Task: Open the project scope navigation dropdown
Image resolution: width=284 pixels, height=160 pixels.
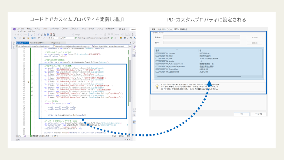Action: point(34,46)
